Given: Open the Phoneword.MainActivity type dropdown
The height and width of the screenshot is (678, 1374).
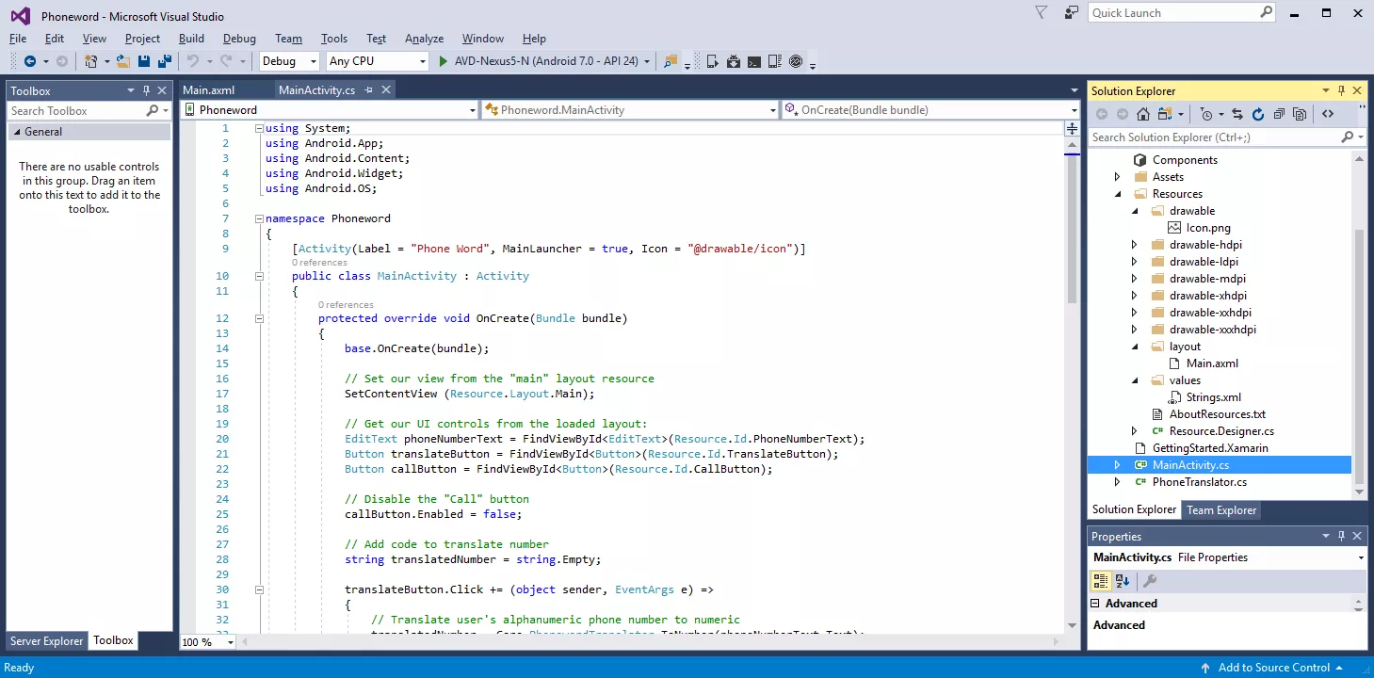Looking at the screenshot, I should click(x=630, y=110).
